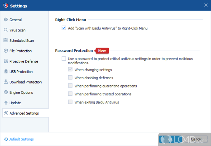Click the USB Protection icon
This screenshot has width=211, height=146.
(6, 72)
